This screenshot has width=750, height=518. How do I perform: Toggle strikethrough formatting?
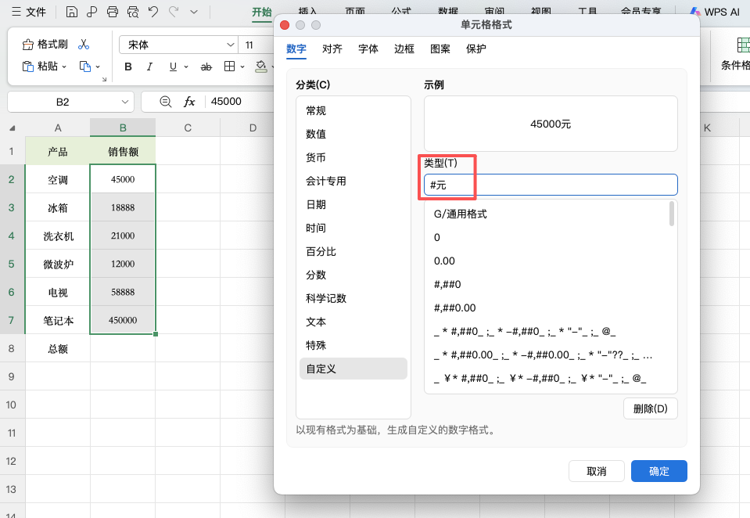pyautogui.click(x=206, y=67)
